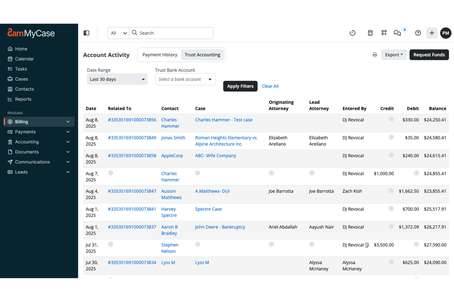Click the 8am MyCase logo
Viewport: 454px width, 302px height.
(x=31, y=33)
